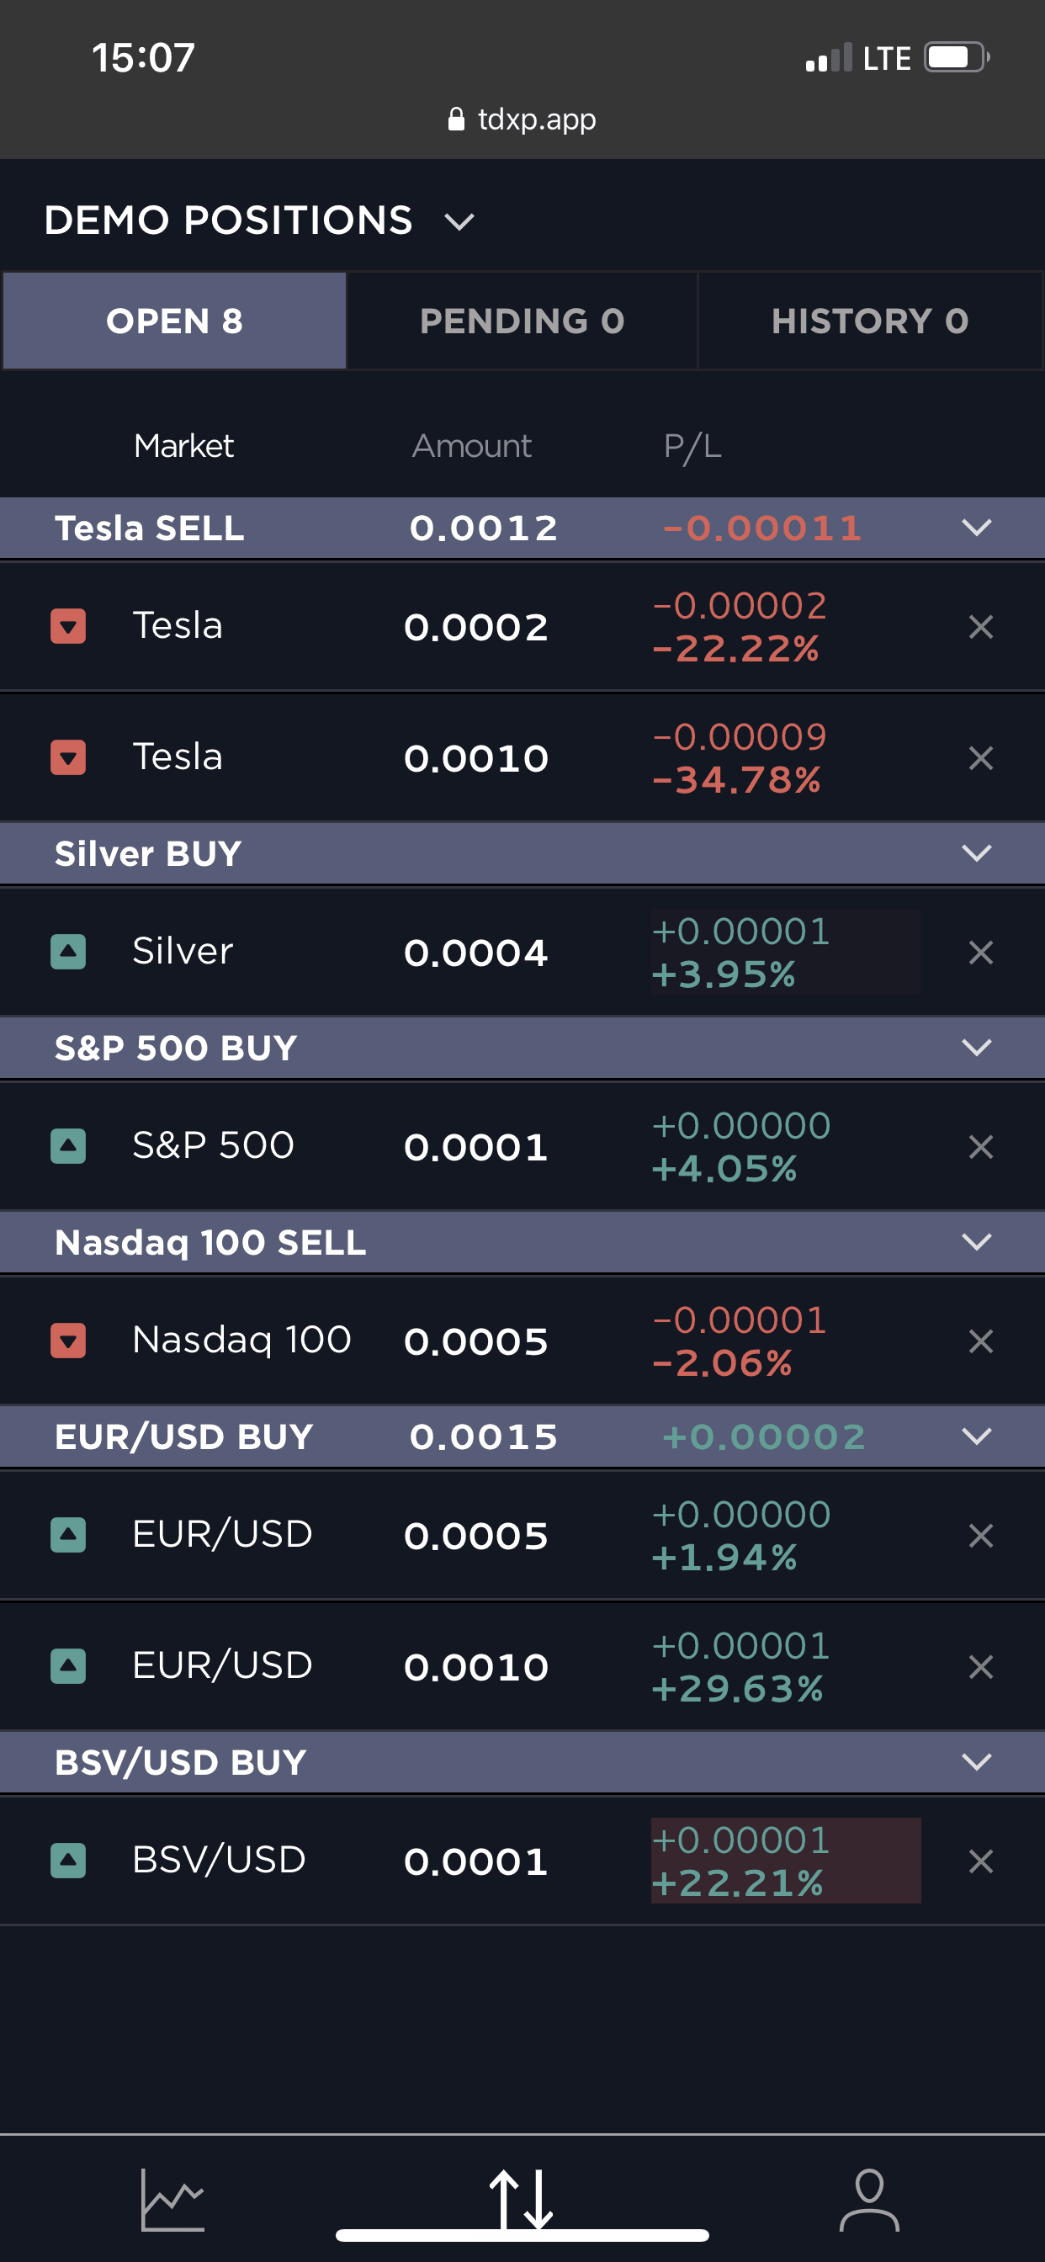Close the S&P 500 position

(980, 1147)
